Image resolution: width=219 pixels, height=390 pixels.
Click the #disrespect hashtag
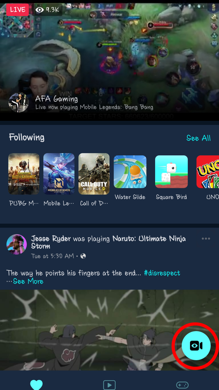pos(162,273)
